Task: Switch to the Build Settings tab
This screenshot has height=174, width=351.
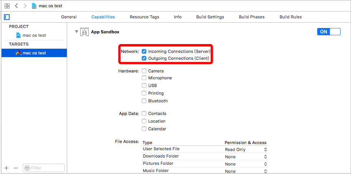Action: pyautogui.click(x=210, y=17)
